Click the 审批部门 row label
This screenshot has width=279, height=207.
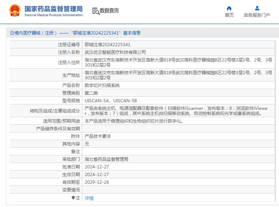coord(71,159)
